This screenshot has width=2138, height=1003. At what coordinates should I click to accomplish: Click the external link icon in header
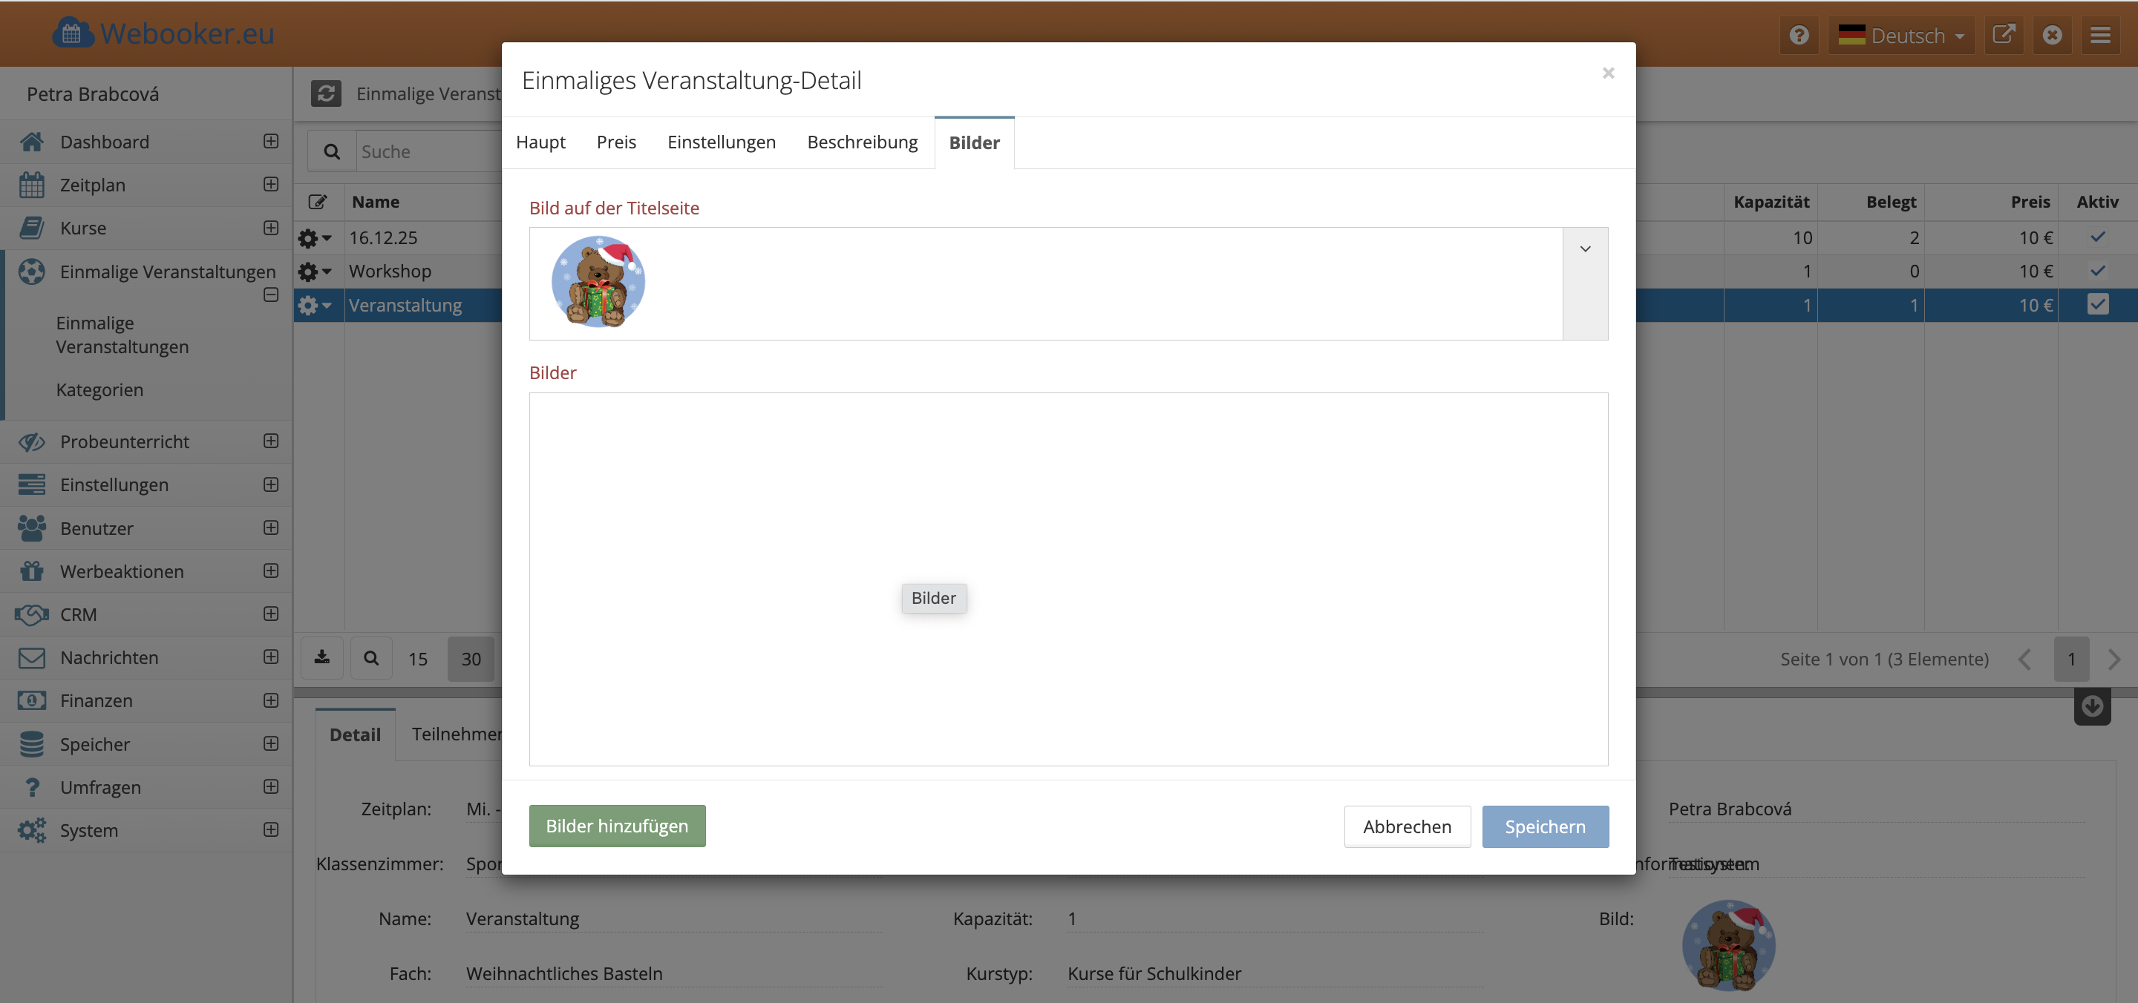[x=2003, y=35]
